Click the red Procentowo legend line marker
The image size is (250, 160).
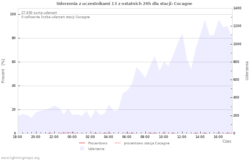point(82,143)
